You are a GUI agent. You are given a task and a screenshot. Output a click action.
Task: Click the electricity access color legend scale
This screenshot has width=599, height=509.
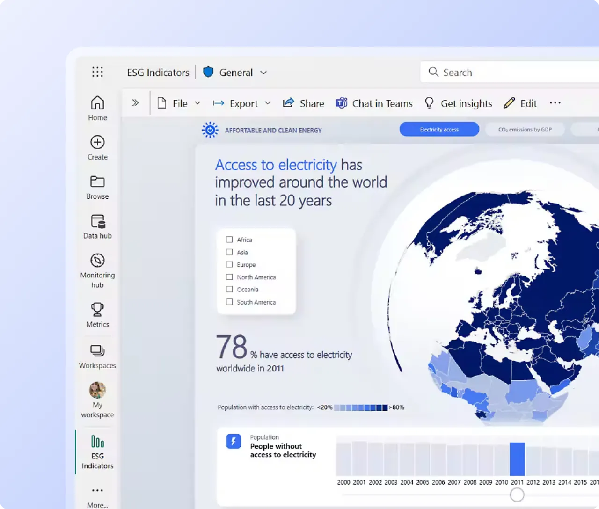click(361, 407)
